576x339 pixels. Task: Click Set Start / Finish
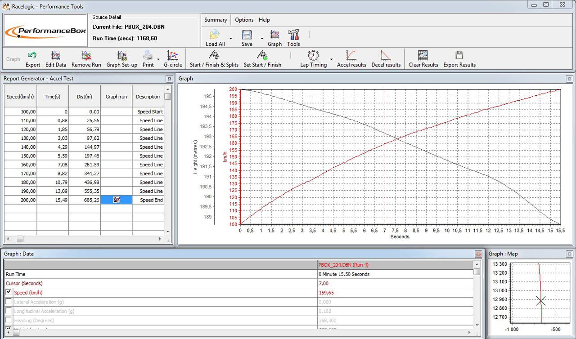[262, 59]
